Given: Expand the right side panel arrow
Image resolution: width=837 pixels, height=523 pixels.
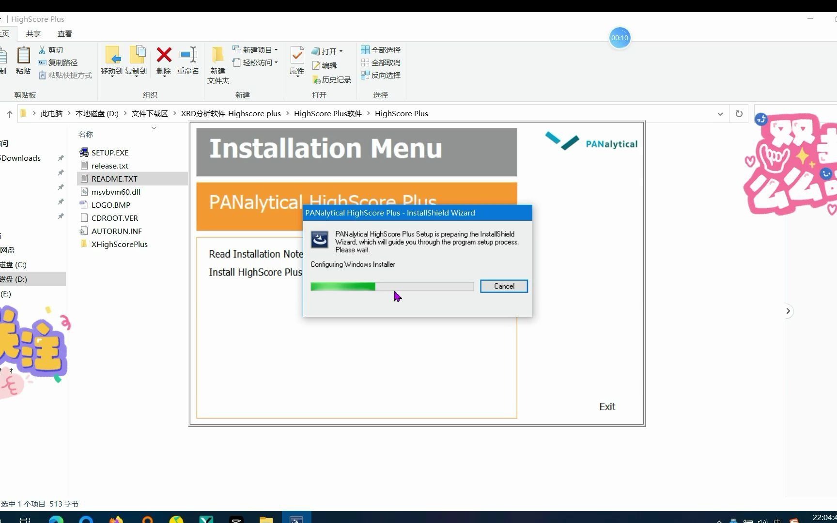Looking at the screenshot, I should click(x=788, y=311).
